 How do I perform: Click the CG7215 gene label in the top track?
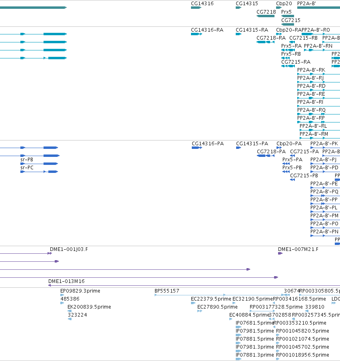pyautogui.click(x=290, y=20)
